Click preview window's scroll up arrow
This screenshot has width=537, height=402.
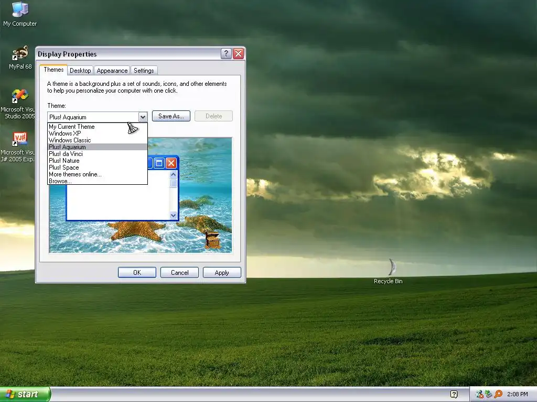pyautogui.click(x=173, y=175)
